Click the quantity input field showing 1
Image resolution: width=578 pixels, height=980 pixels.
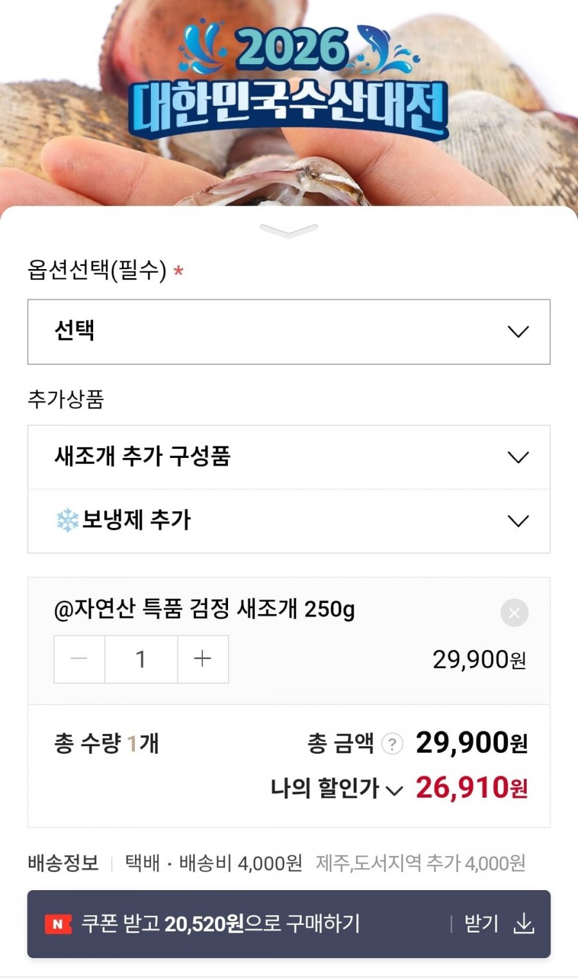[141, 659]
